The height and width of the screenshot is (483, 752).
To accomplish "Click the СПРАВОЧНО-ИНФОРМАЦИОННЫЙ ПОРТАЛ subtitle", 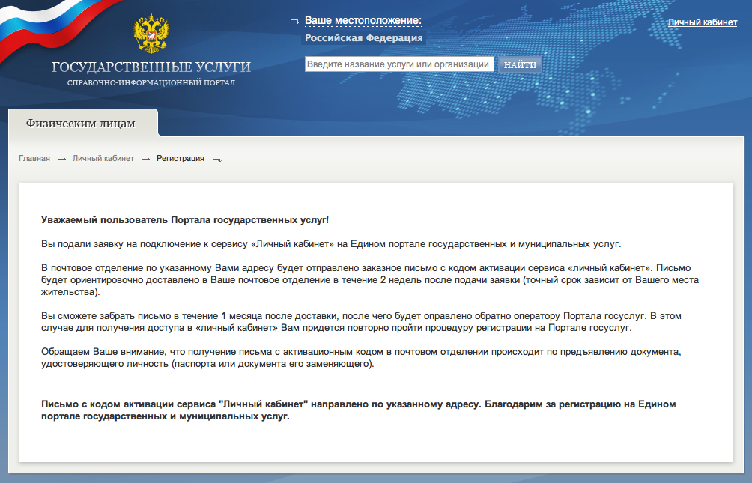I will pos(151,82).
